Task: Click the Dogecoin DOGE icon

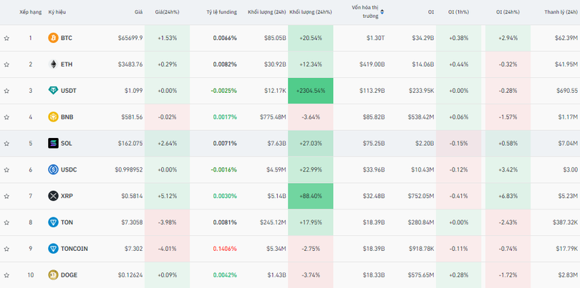Action: point(53,274)
